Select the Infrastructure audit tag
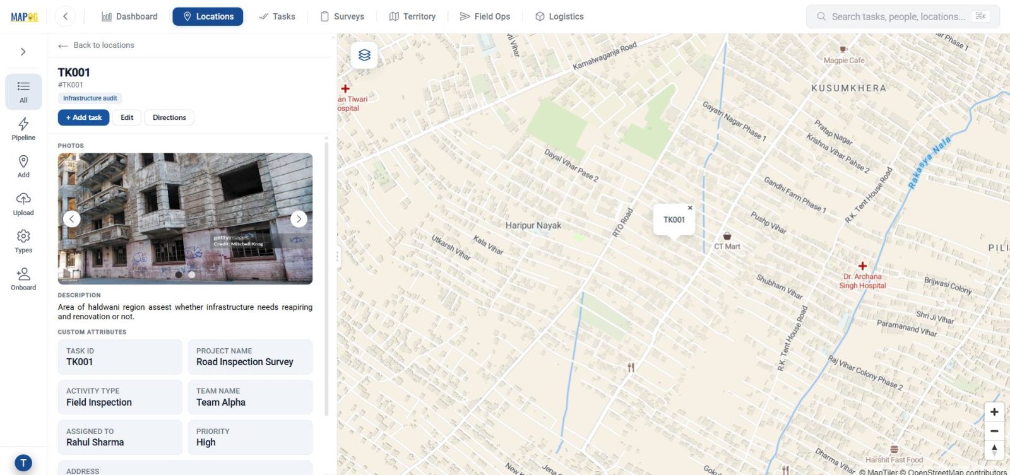1010x475 pixels. [90, 98]
